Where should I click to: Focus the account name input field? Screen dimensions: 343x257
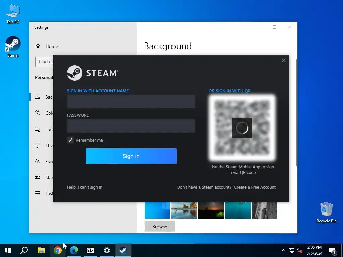coord(131,102)
